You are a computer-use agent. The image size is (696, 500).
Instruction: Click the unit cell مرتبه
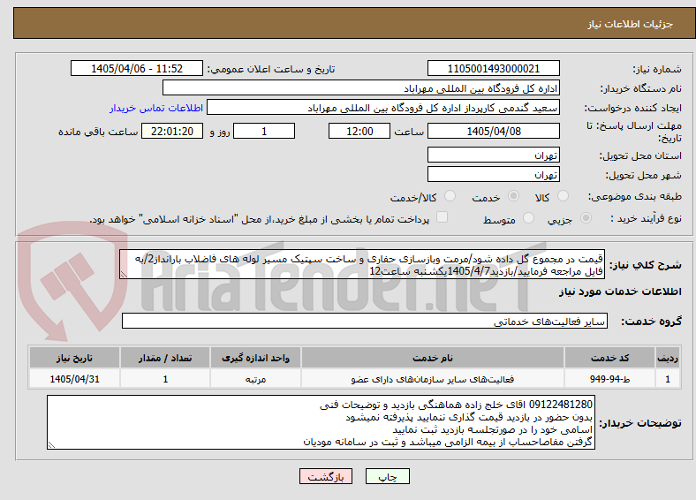pyautogui.click(x=255, y=379)
